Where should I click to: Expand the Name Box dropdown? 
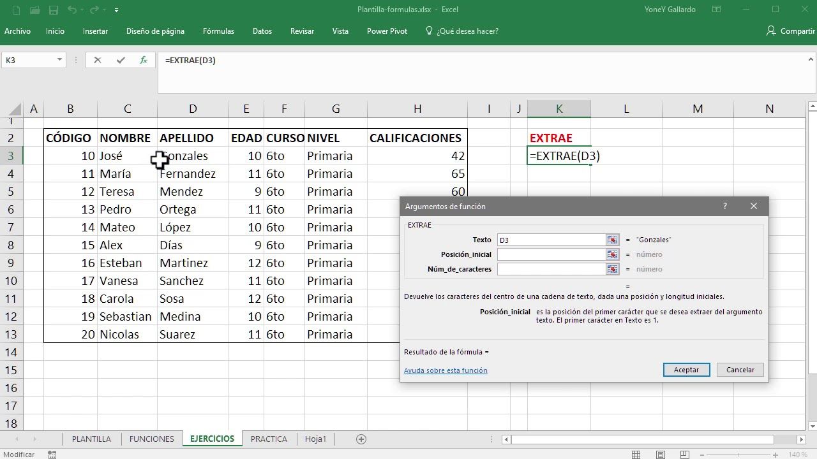pyautogui.click(x=60, y=60)
